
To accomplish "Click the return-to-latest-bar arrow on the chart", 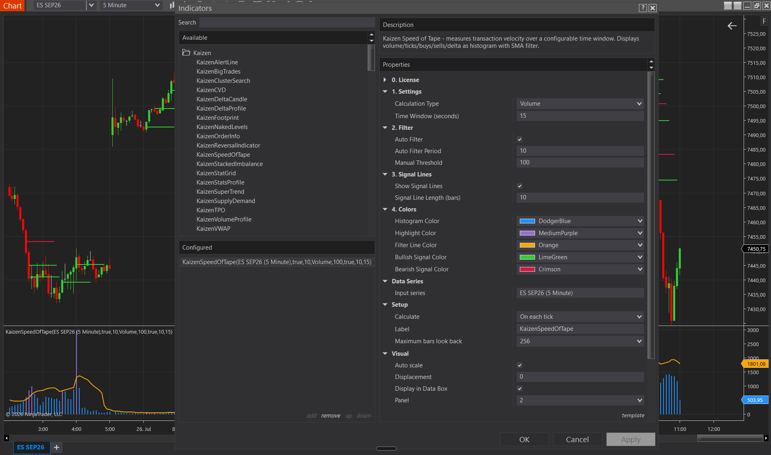I will click(732, 26).
